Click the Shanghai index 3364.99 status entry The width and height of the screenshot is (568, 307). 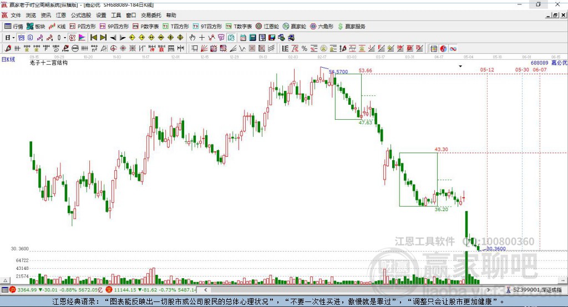point(56,290)
